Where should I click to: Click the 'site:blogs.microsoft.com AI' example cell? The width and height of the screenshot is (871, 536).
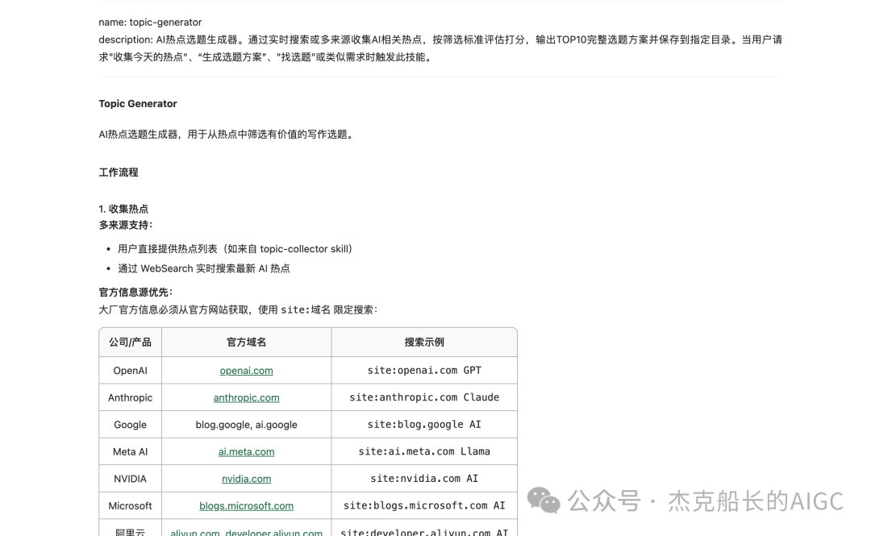pos(424,506)
